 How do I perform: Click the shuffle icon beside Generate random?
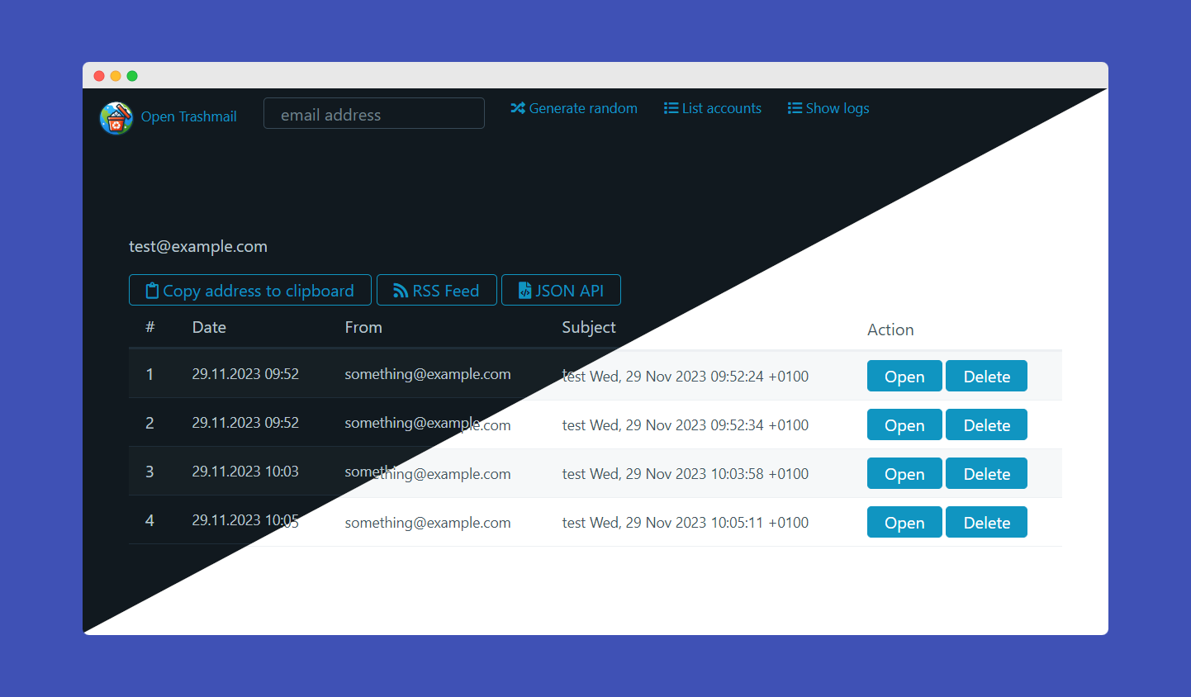[x=517, y=107]
